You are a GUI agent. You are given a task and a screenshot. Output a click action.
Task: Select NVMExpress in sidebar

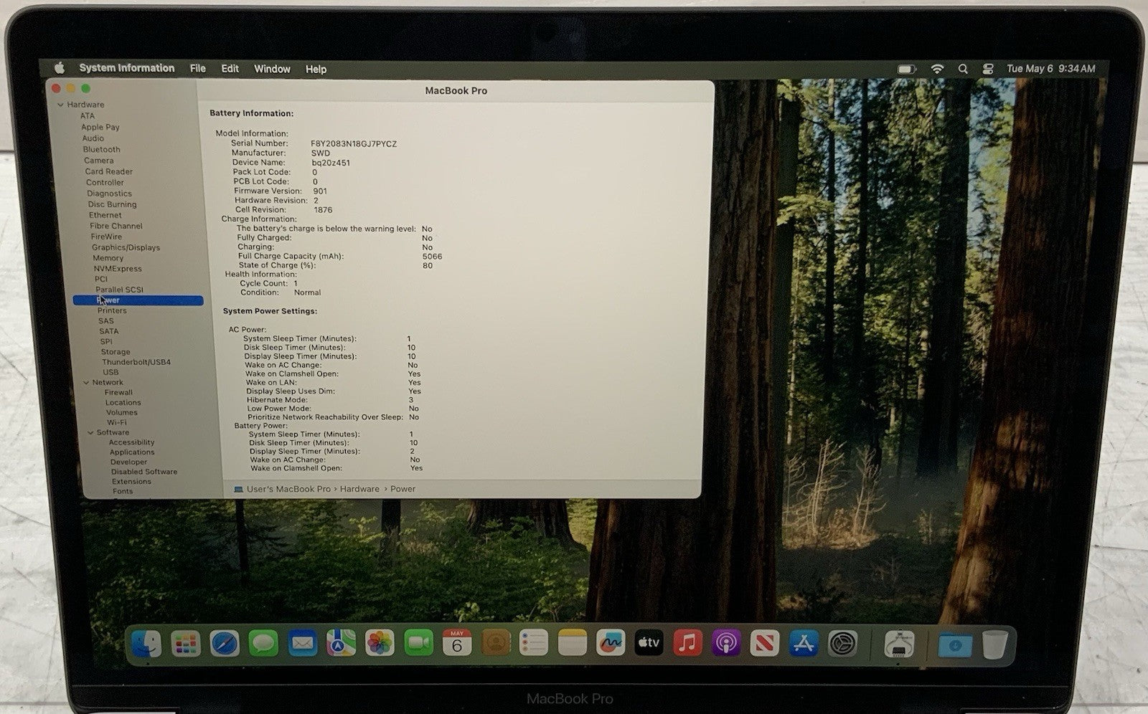(x=118, y=269)
